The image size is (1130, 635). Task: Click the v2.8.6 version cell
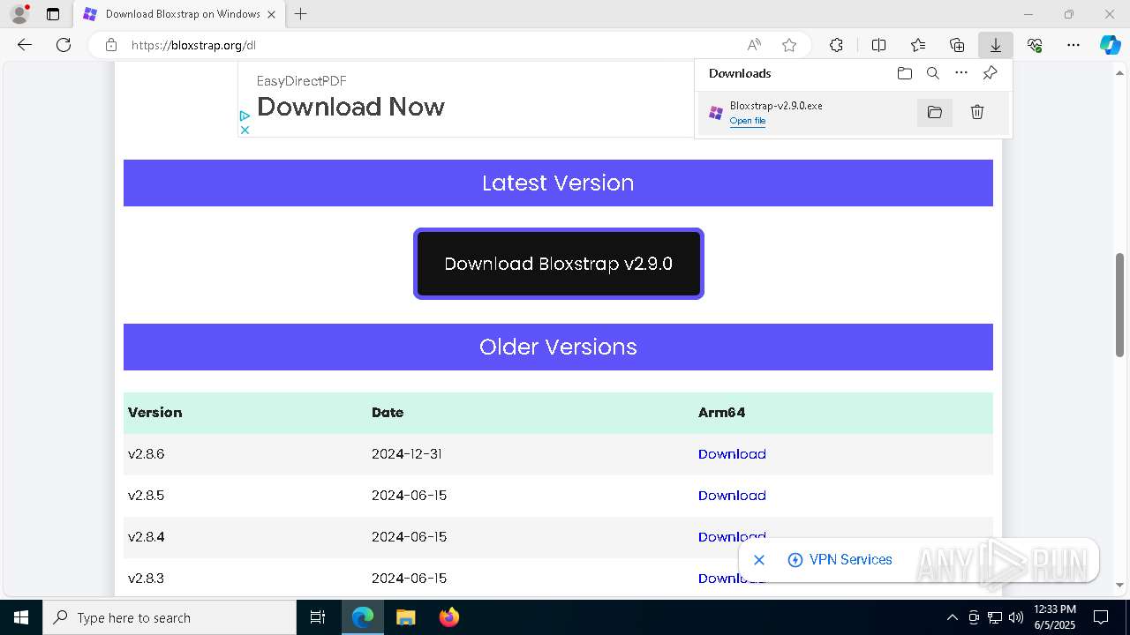pyautogui.click(x=147, y=454)
